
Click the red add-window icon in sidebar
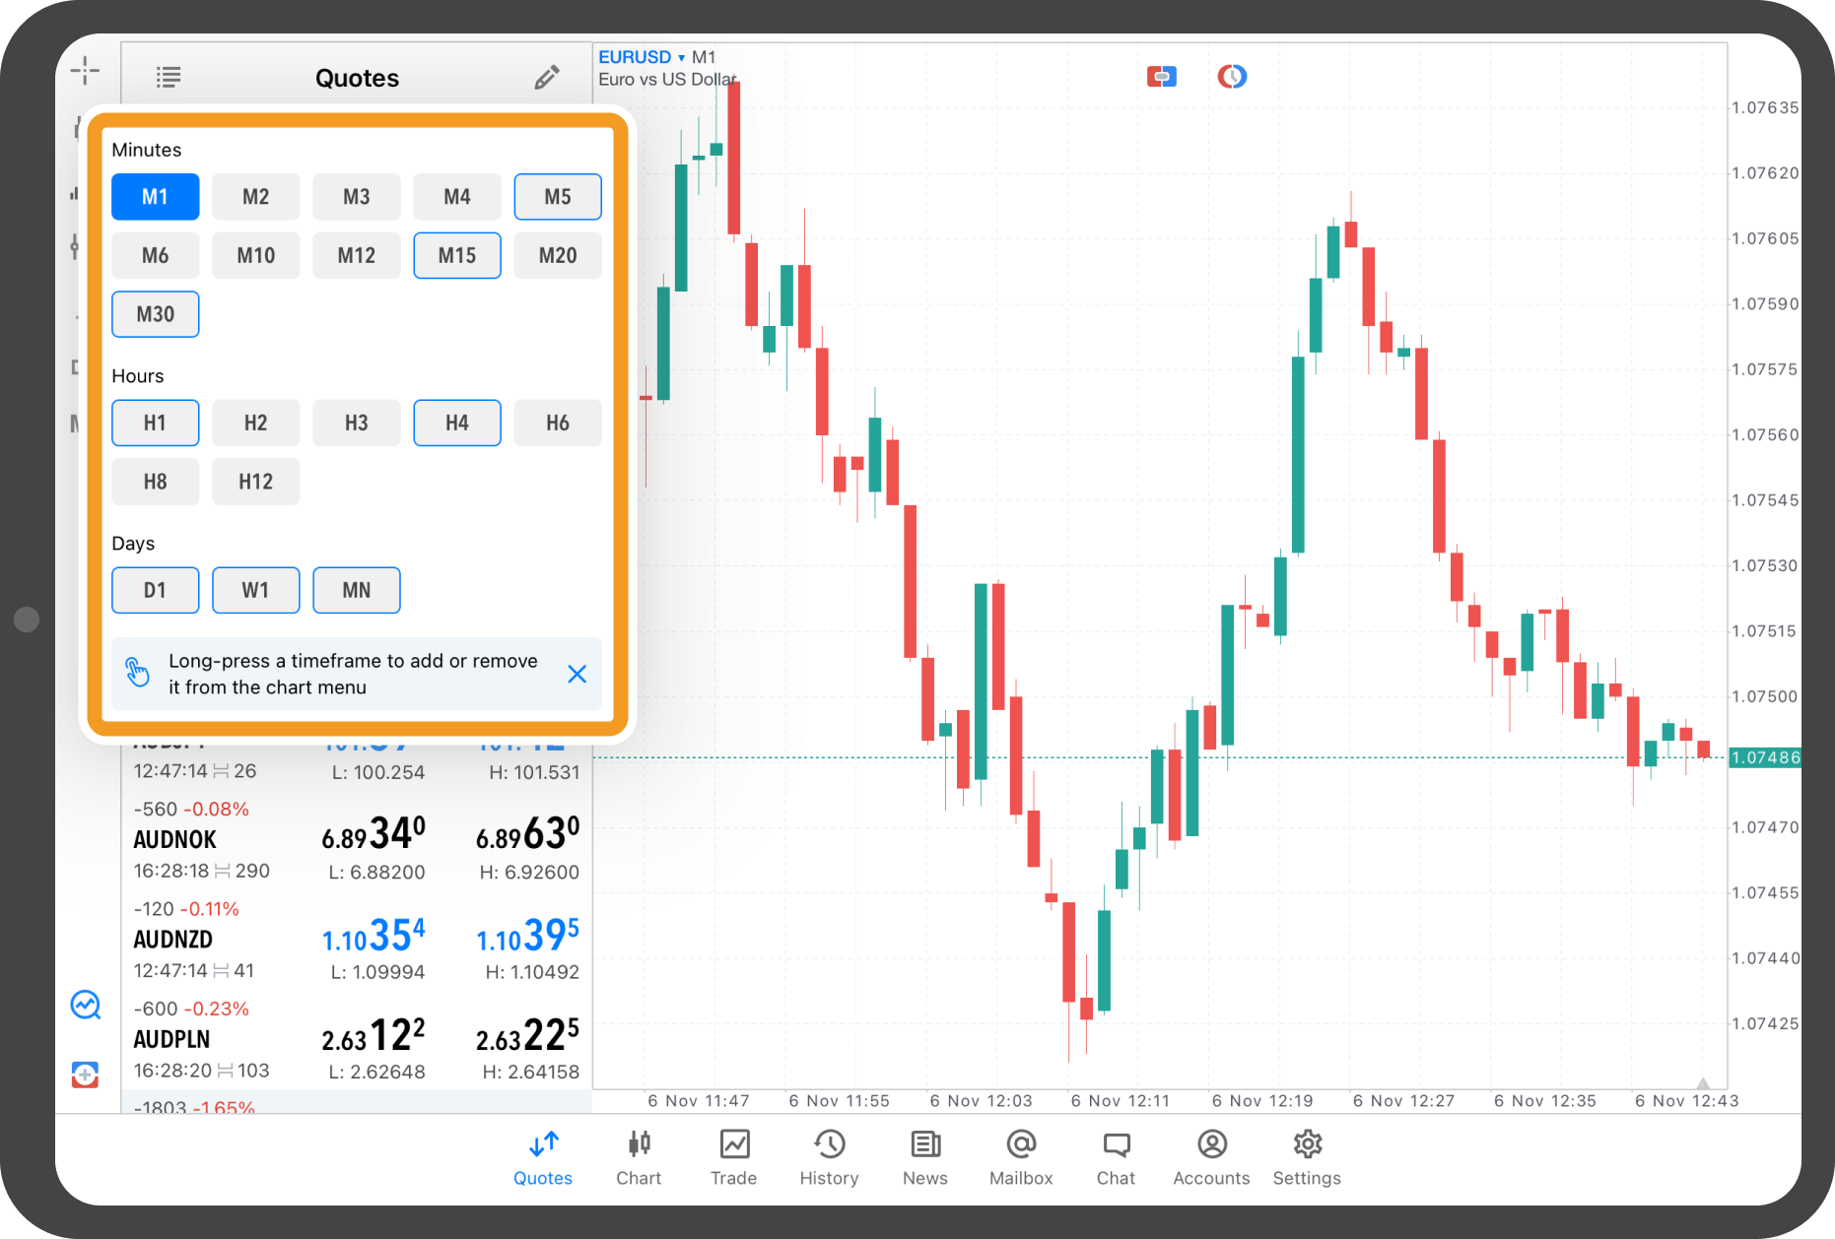click(x=86, y=1075)
